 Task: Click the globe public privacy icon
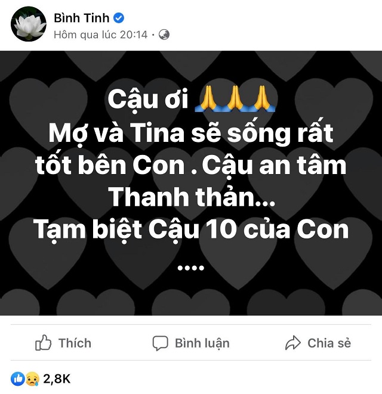pyautogui.click(x=164, y=35)
